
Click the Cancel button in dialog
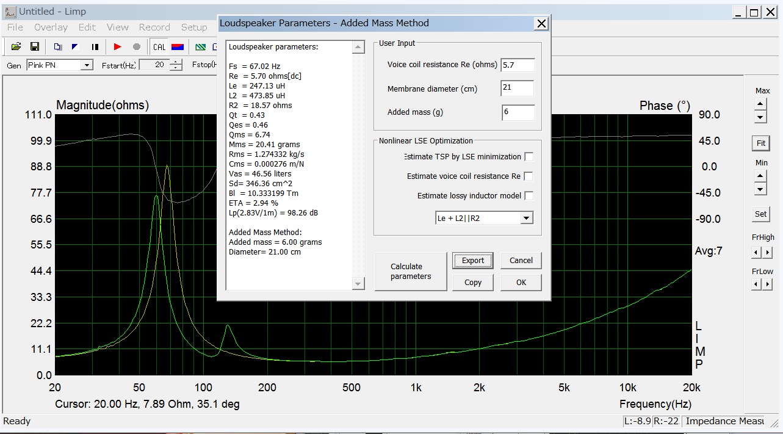[521, 261]
